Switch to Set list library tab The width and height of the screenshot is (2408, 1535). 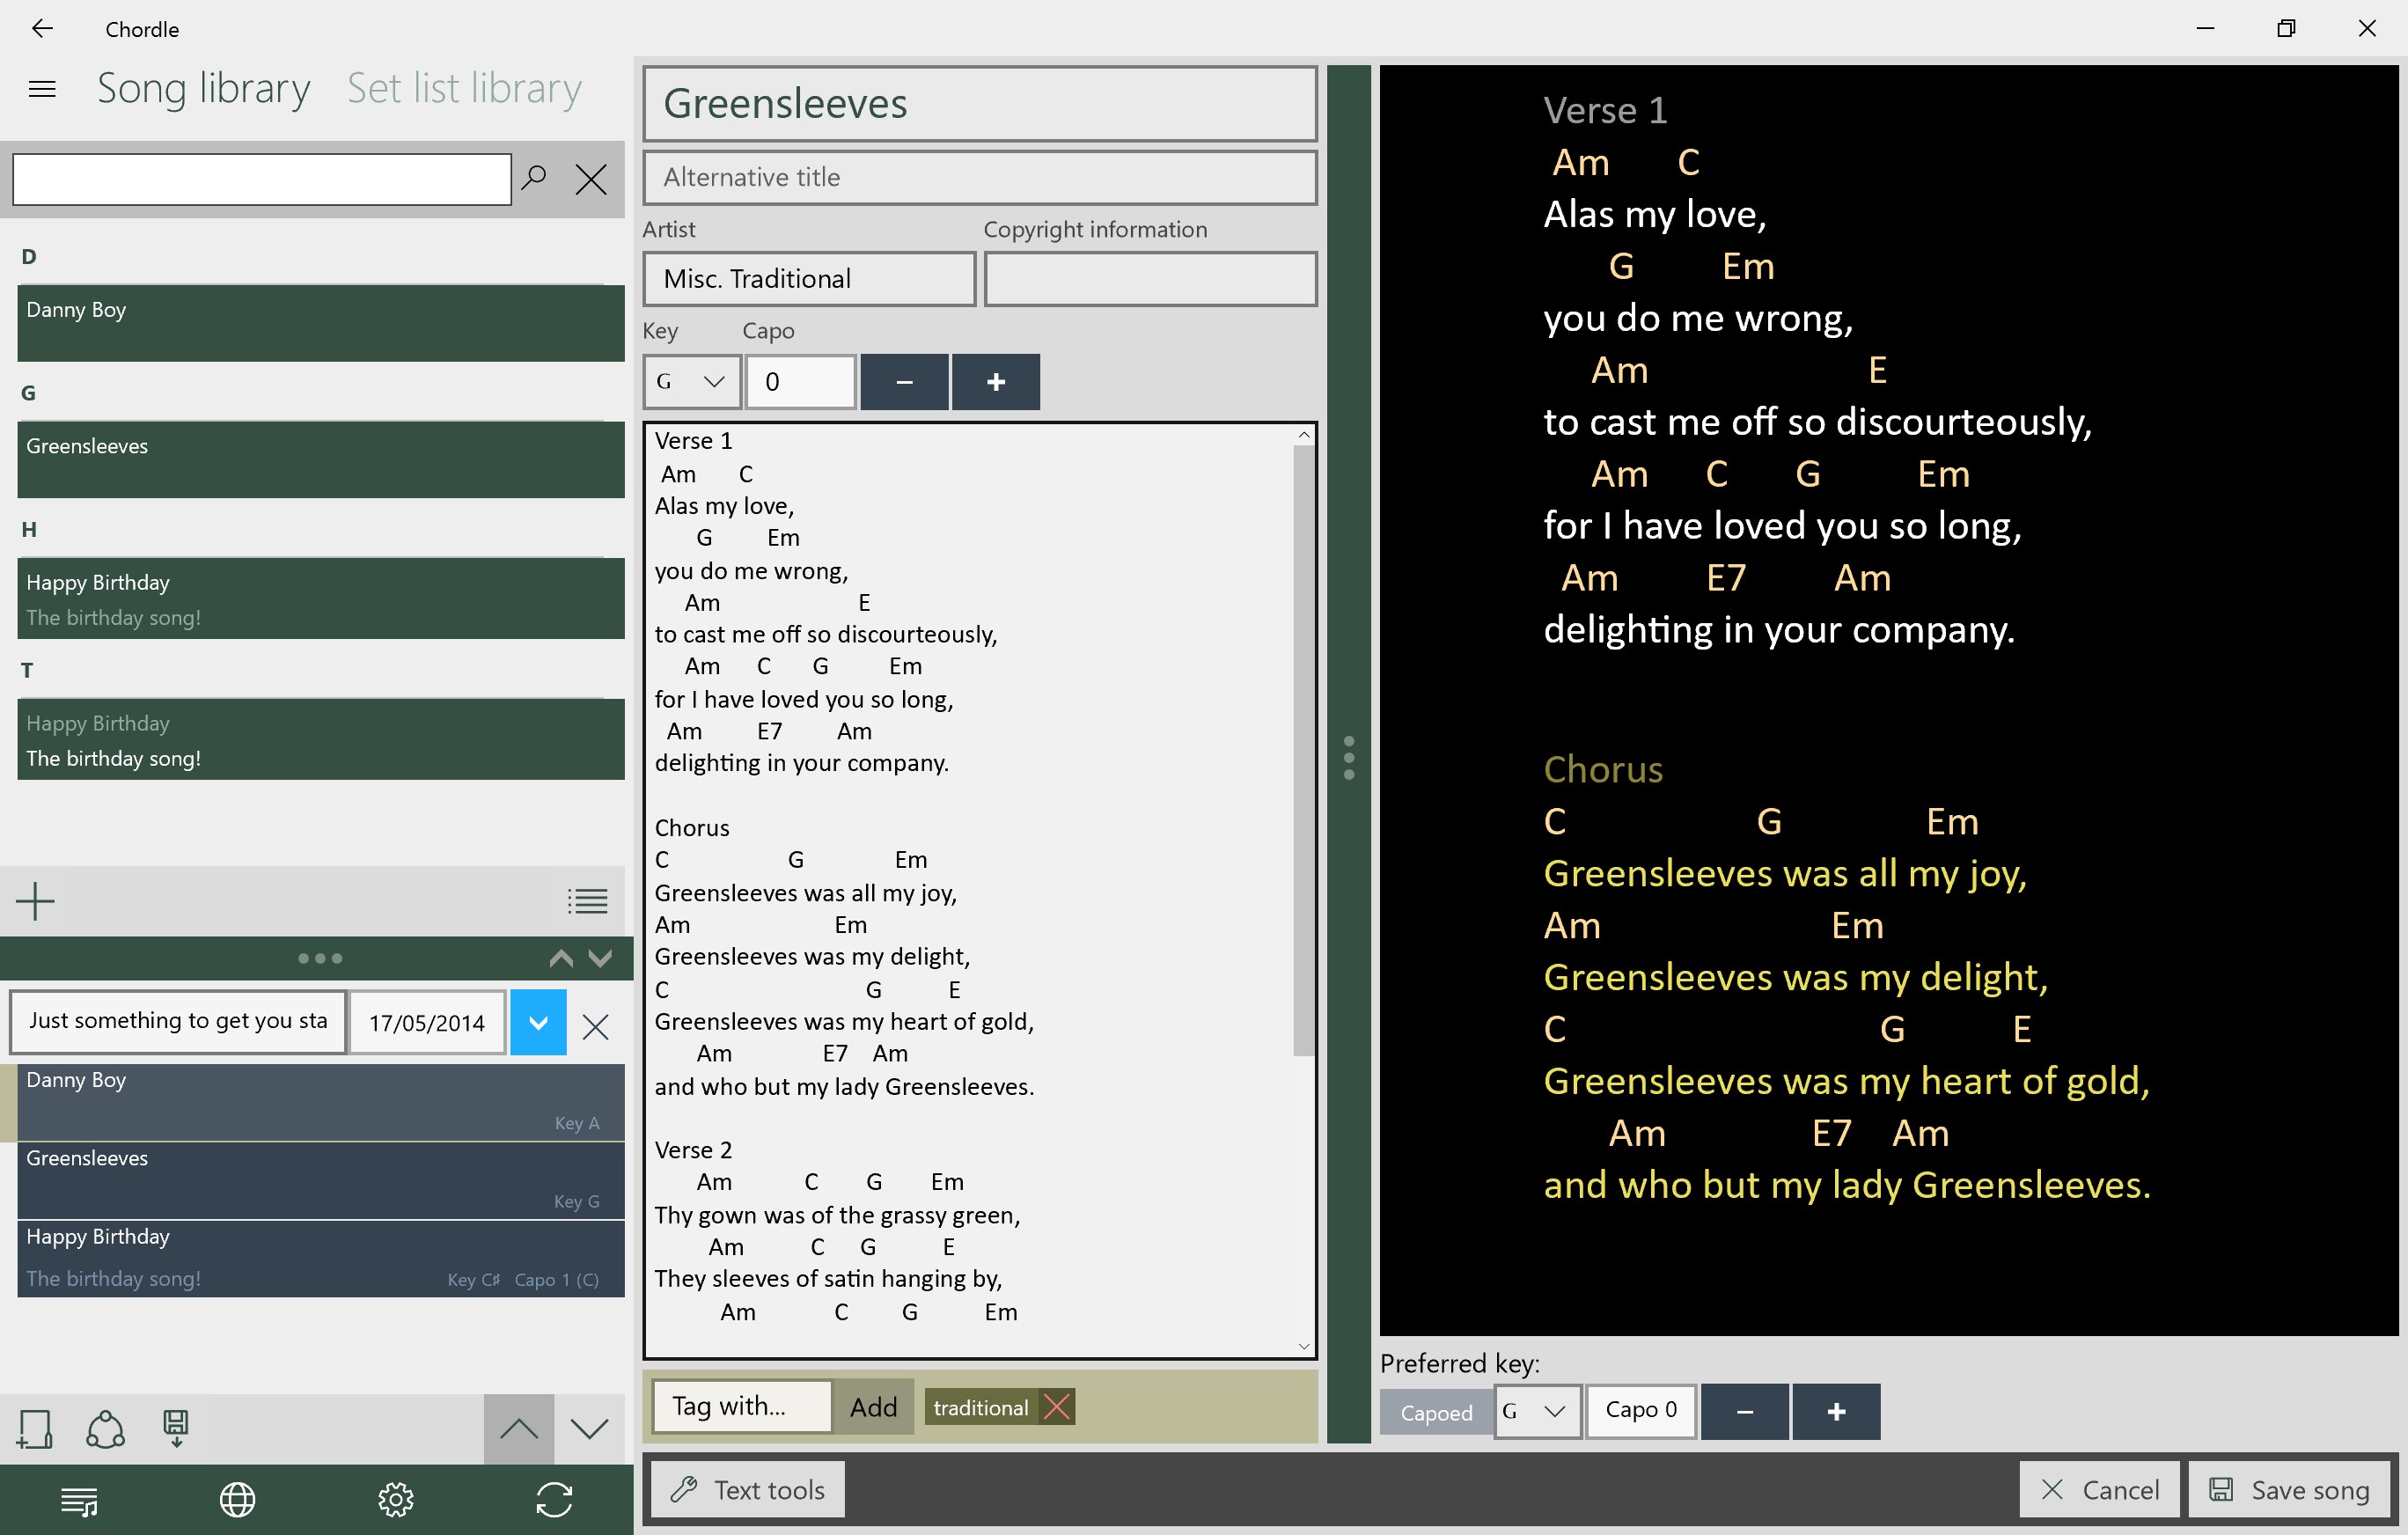(x=464, y=89)
